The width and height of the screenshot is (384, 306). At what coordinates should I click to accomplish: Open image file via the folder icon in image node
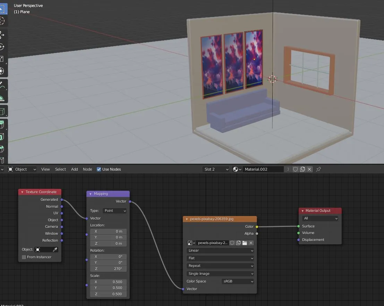[x=245, y=243]
